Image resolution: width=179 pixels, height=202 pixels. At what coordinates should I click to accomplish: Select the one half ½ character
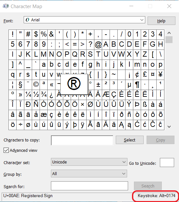36,95
